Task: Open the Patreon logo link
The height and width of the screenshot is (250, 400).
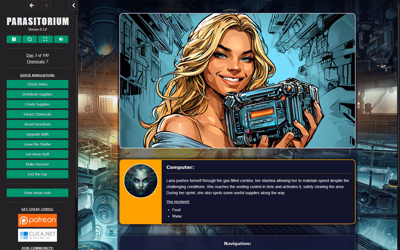Action: click(37, 220)
